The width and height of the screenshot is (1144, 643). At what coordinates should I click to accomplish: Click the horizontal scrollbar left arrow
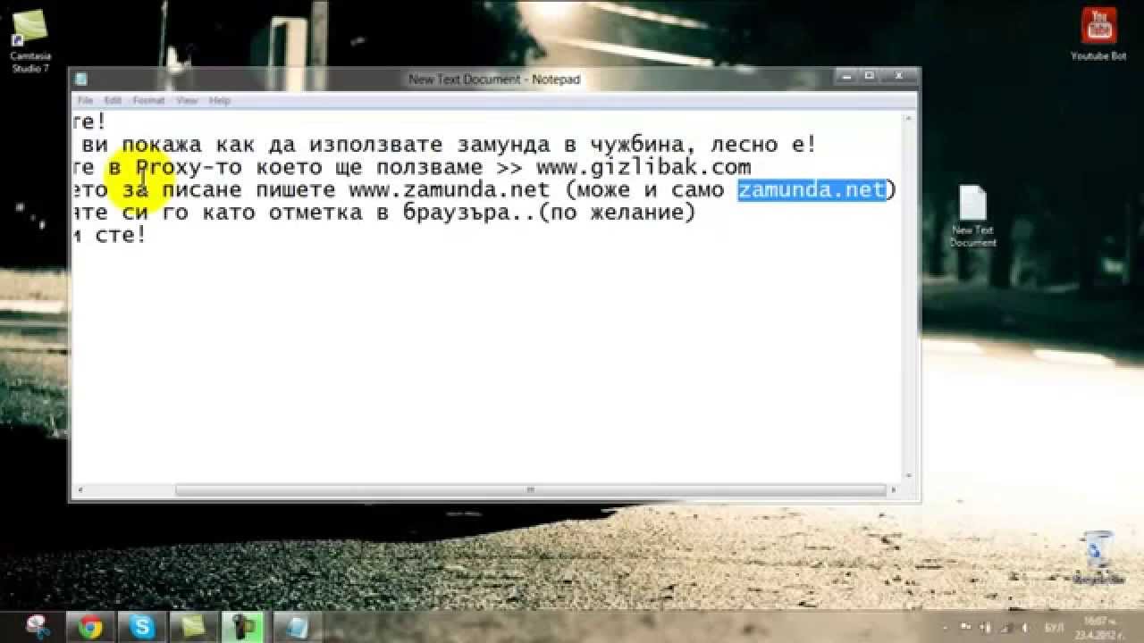[x=80, y=490]
